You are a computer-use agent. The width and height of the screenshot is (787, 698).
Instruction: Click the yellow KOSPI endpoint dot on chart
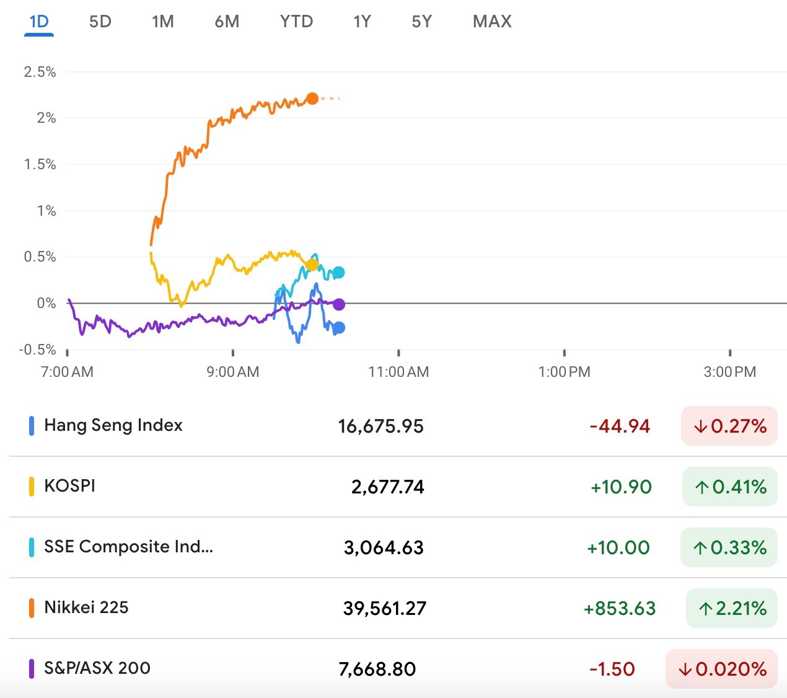[x=312, y=265]
